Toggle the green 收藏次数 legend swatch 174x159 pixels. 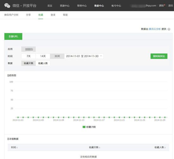[x=84, y=127]
